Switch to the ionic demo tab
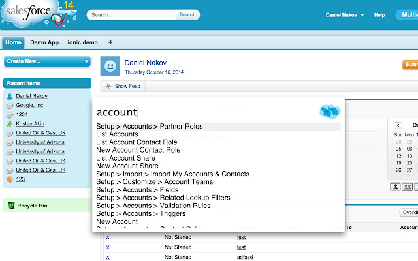The height and width of the screenshot is (261, 418). 83,42
